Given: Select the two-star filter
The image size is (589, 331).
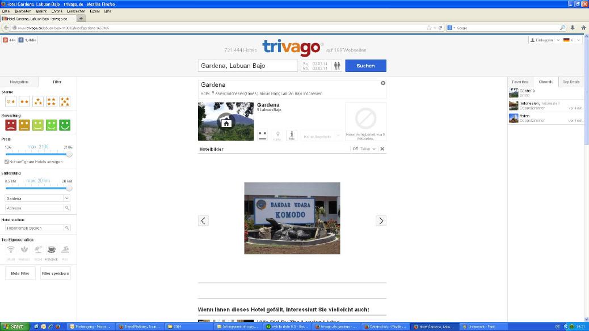Looking at the screenshot, I should click(x=24, y=101).
